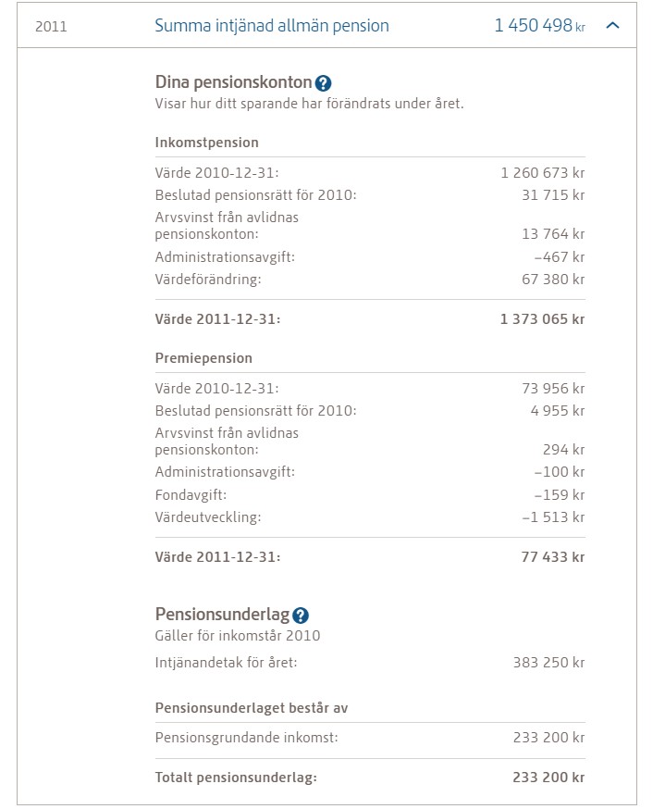Click the Pensionsunderlaget består av subheading

[252, 708]
